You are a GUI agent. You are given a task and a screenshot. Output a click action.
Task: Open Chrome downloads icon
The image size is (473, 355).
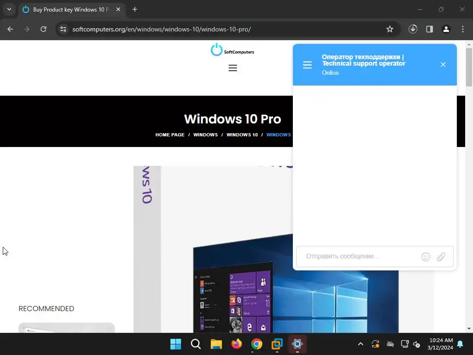coord(413,29)
